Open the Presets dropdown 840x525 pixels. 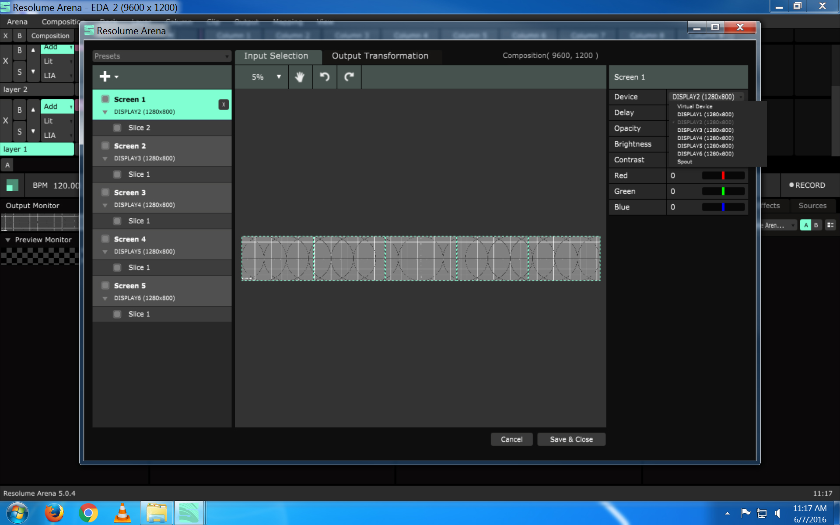tap(161, 56)
